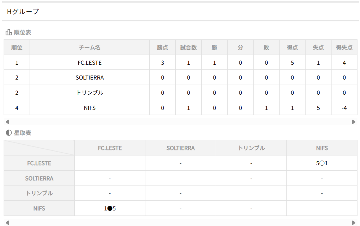Click the 得失点 column header
Viewport: 360px width, 226px height.
click(344, 48)
